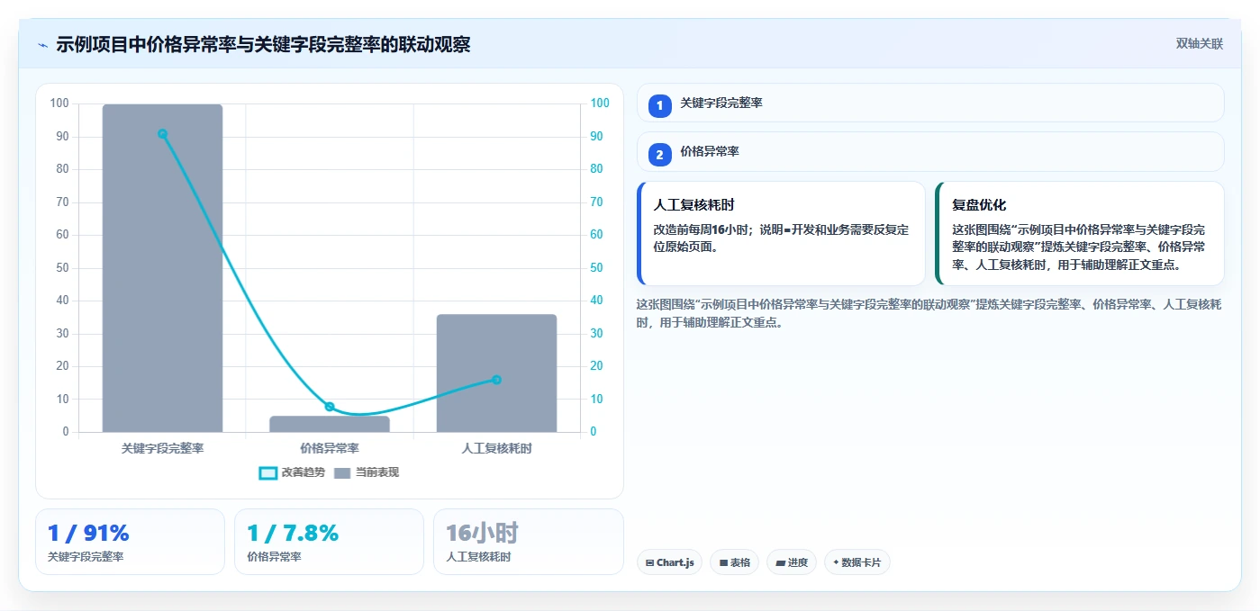Click the trend line point at 16
The width and height of the screenshot is (1260, 611).
[x=496, y=380]
